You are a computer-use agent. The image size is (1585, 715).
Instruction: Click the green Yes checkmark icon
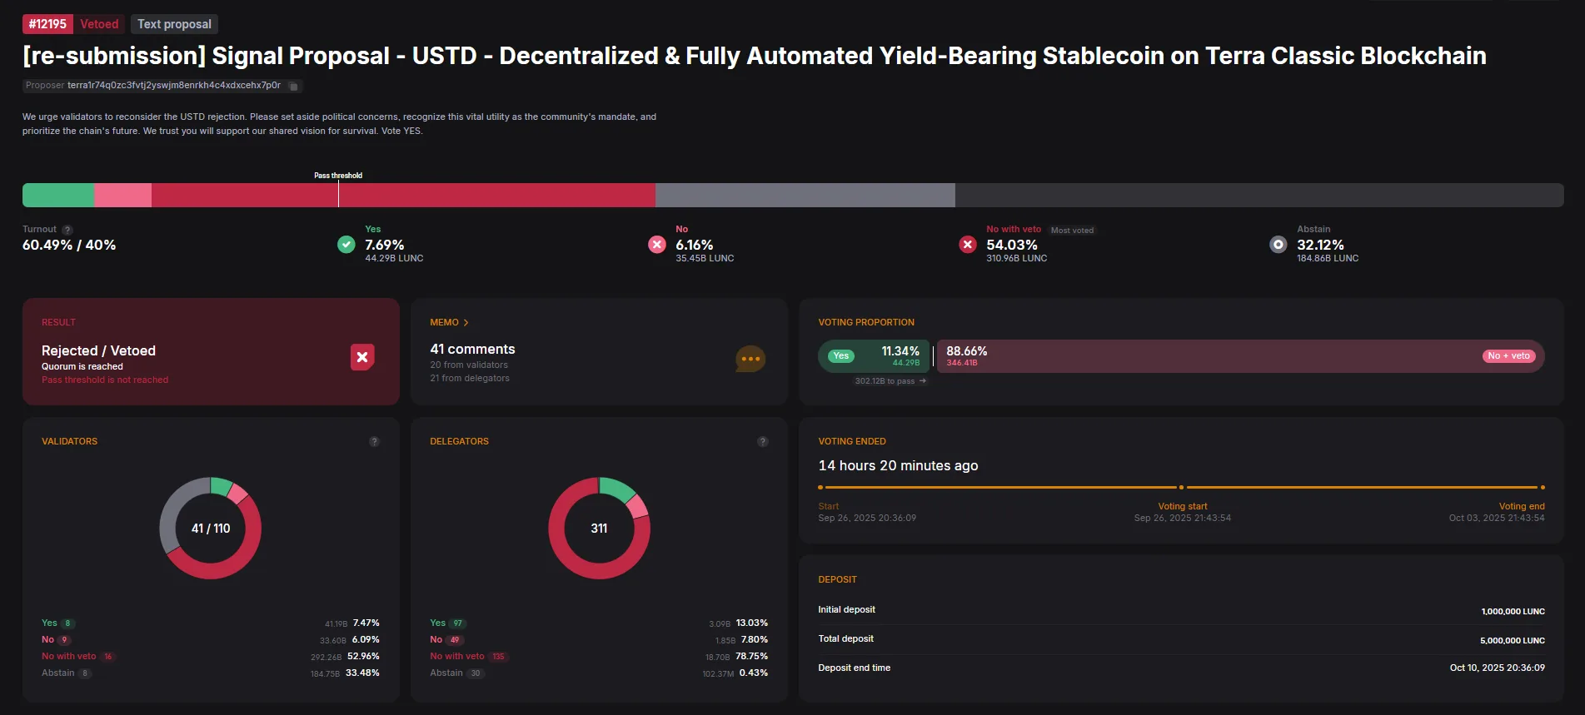pyautogui.click(x=346, y=245)
